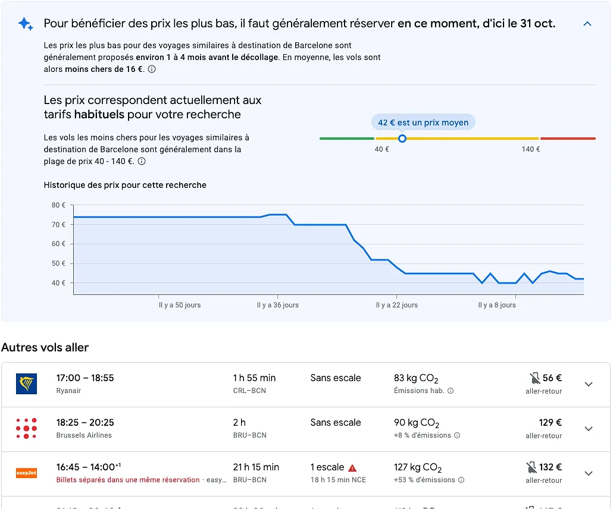Click the green low-price segment of the bar
This screenshot has width=613, height=509.
347,139
